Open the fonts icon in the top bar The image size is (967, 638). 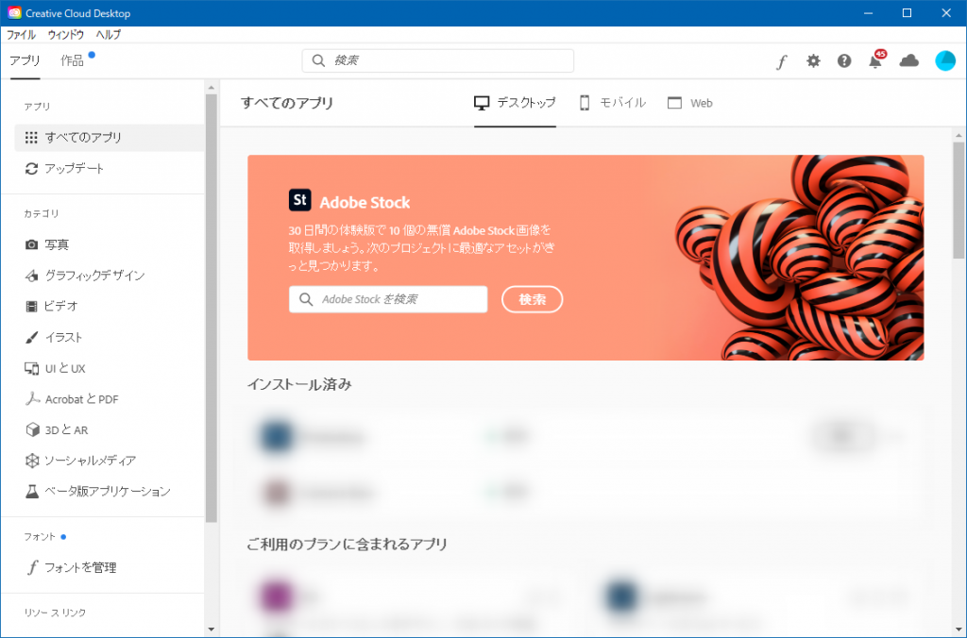782,61
